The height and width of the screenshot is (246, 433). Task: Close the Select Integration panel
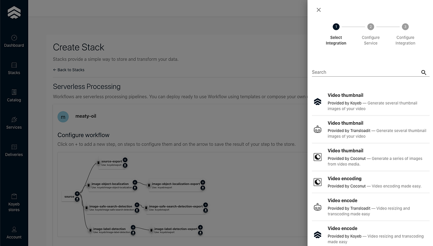(319, 10)
